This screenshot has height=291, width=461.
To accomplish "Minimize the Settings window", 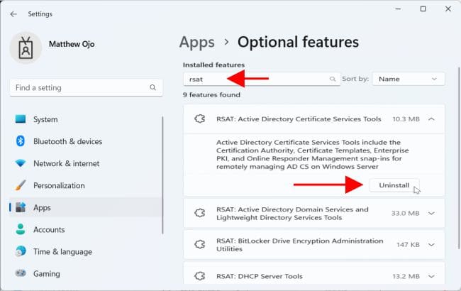I will (398, 9).
